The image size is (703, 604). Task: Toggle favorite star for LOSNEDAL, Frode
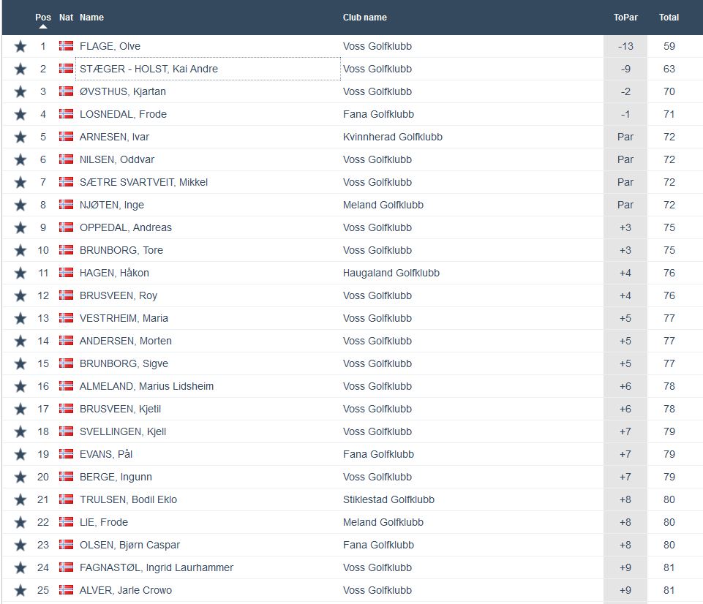pyautogui.click(x=20, y=115)
